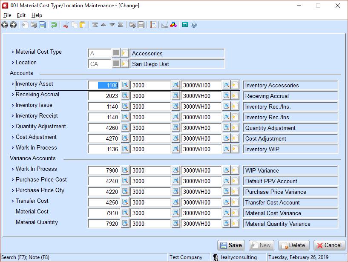Open the Edit menu
This screenshot has width=348, height=262.
tap(21, 15)
